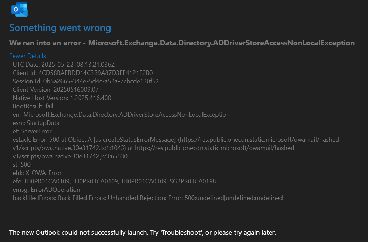Click the err exception detail line
Viewport: 368px width, 242px height.
pos(121,115)
